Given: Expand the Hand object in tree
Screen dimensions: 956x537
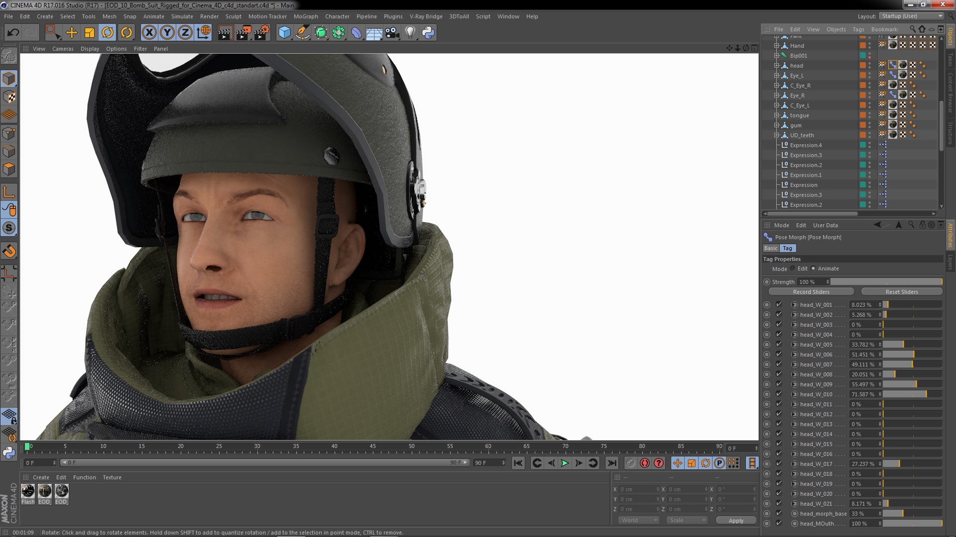Looking at the screenshot, I should tap(776, 46).
